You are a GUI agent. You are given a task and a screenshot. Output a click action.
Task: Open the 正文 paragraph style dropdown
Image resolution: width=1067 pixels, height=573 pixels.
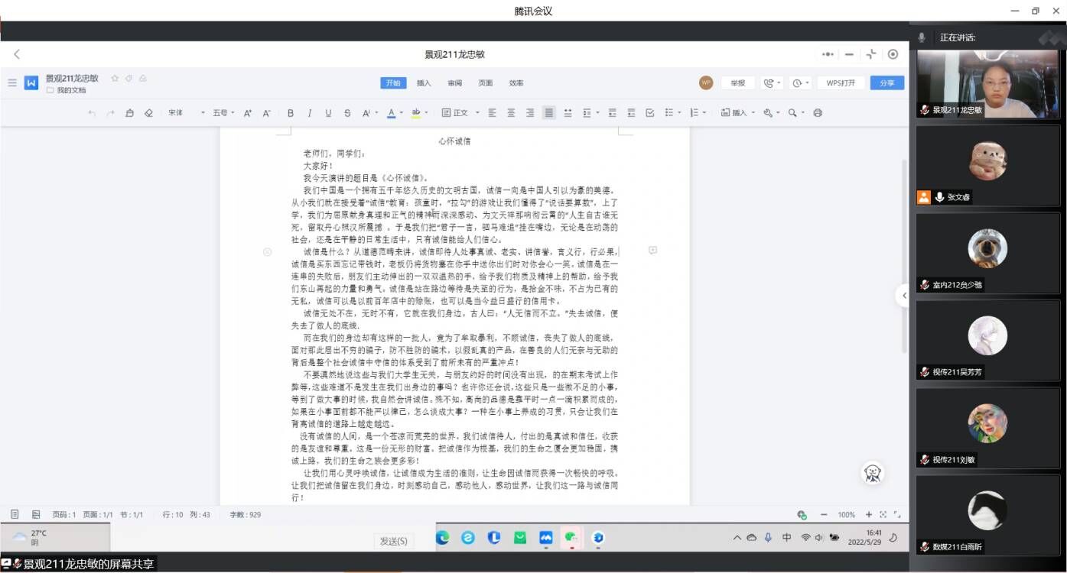(x=461, y=113)
